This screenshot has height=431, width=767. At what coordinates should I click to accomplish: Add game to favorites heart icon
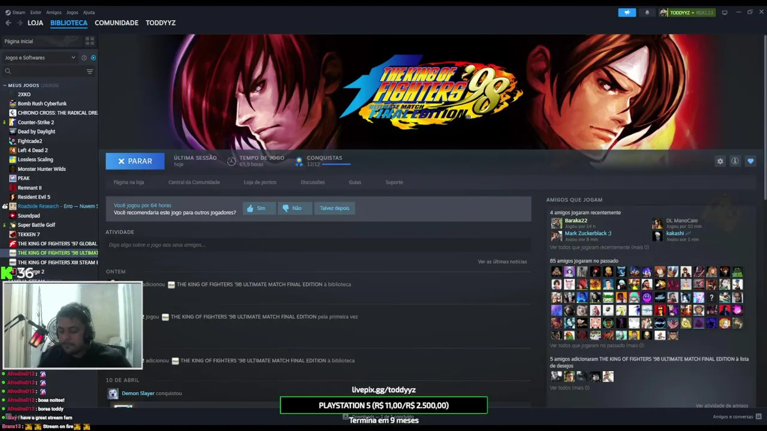[750, 161]
